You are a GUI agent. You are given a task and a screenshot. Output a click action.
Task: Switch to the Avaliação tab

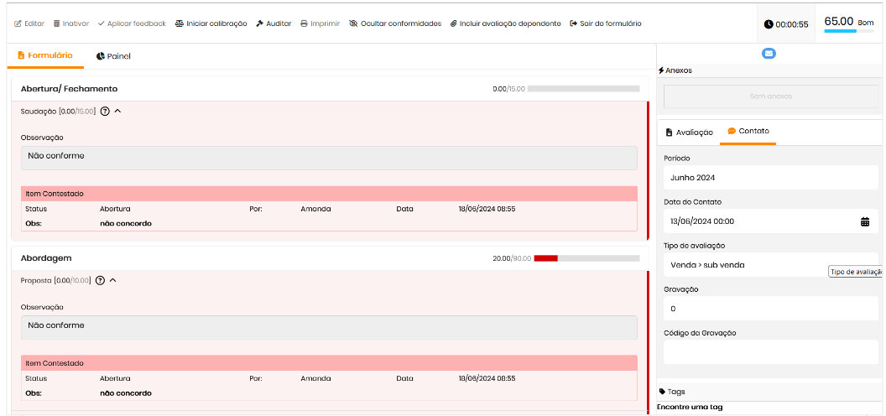click(x=689, y=133)
